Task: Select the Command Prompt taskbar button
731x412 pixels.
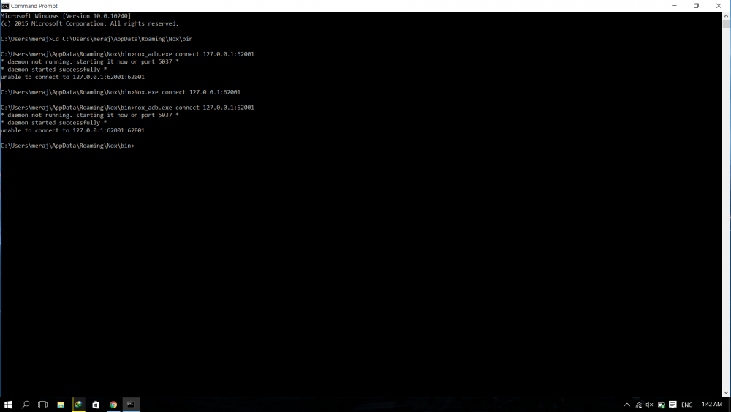Action: pos(131,405)
